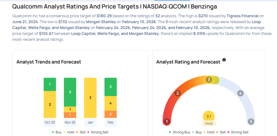The height and width of the screenshot is (136, 277).
Task: Click the green Buy segment in Feb bar
Action: 111,87
